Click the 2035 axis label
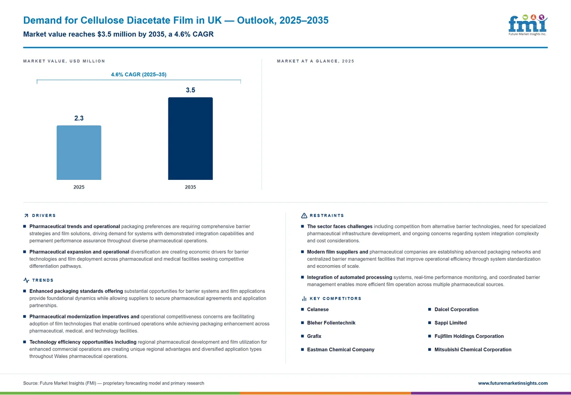 190,187
